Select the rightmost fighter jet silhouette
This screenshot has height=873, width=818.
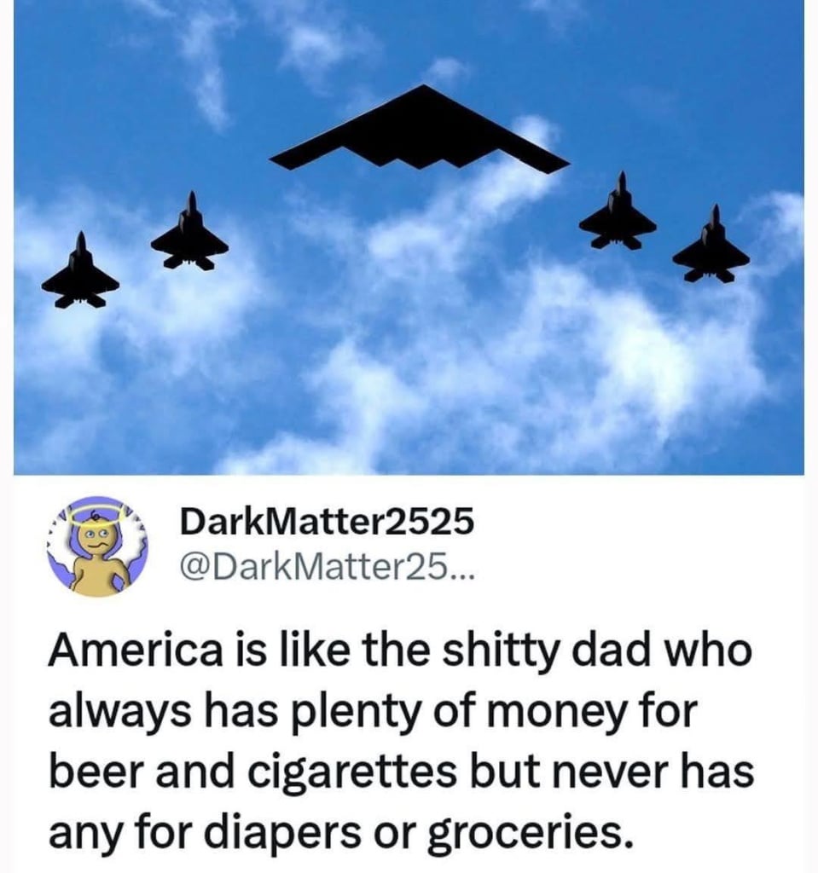711,245
